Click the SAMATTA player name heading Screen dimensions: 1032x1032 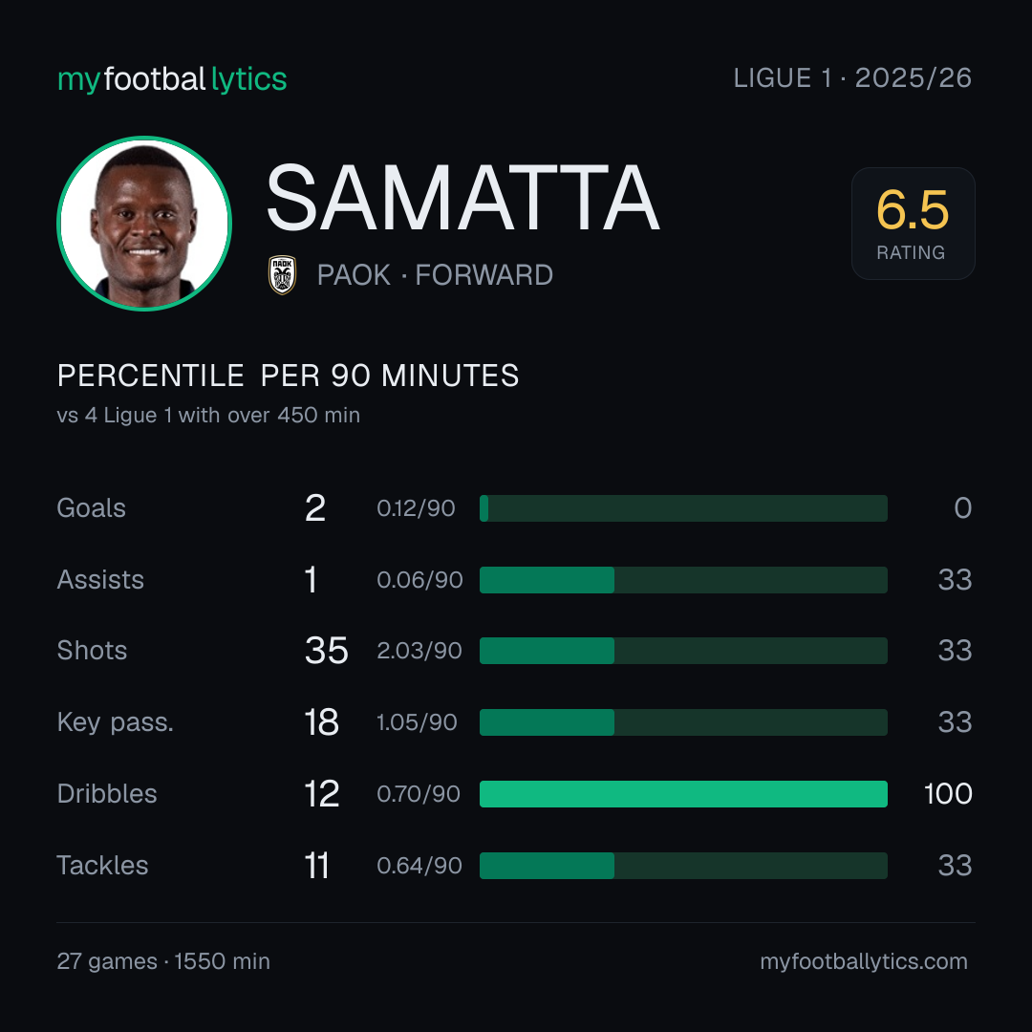coord(462,198)
